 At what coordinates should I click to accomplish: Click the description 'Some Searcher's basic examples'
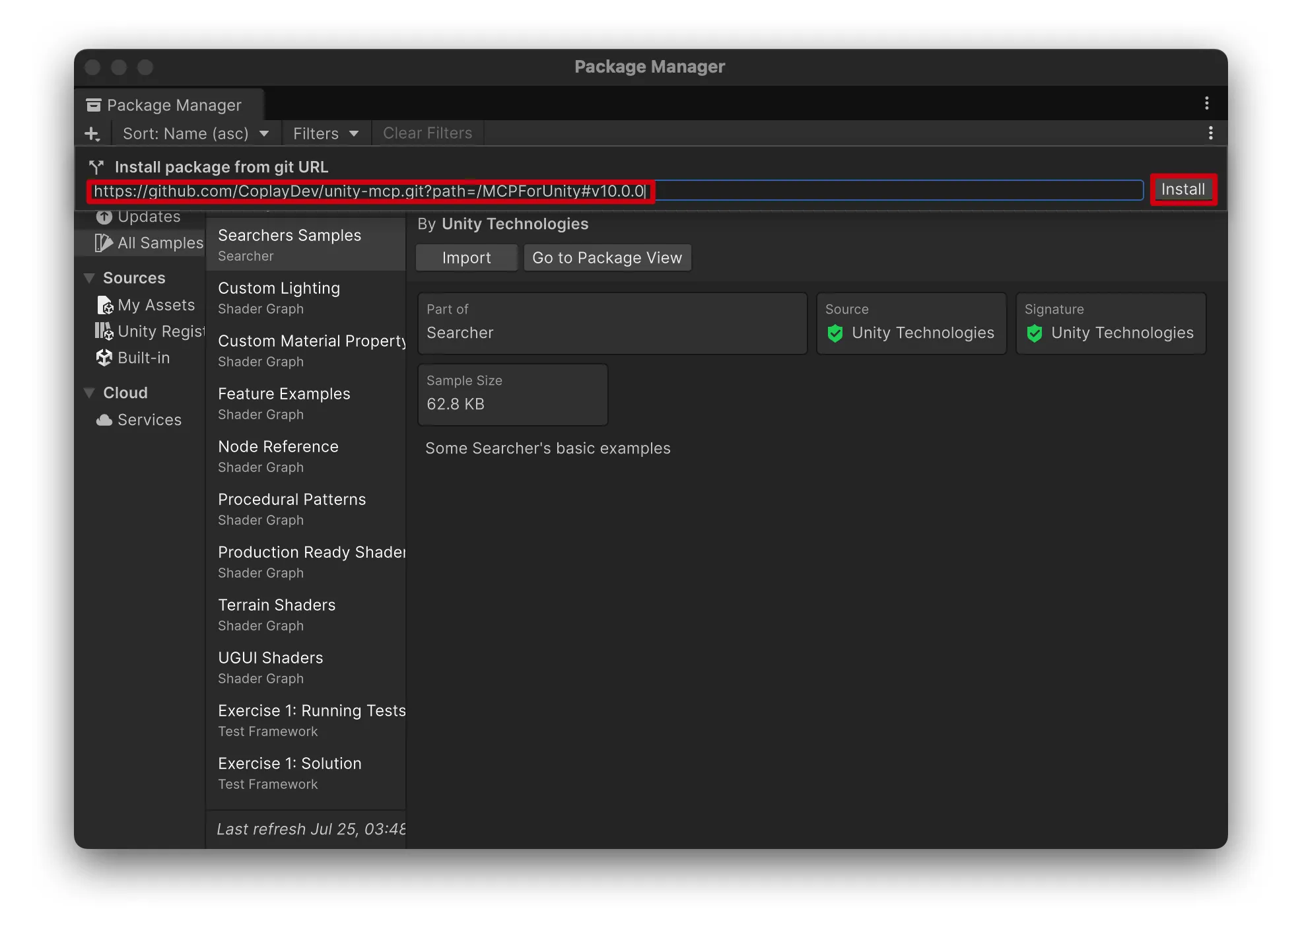click(548, 449)
